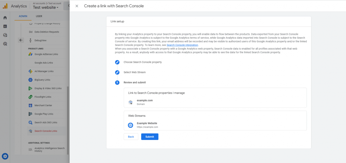Image resolution: width=346 pixels, height=163 pixels.
Task: Click the Back button
Action: (131, 137)
